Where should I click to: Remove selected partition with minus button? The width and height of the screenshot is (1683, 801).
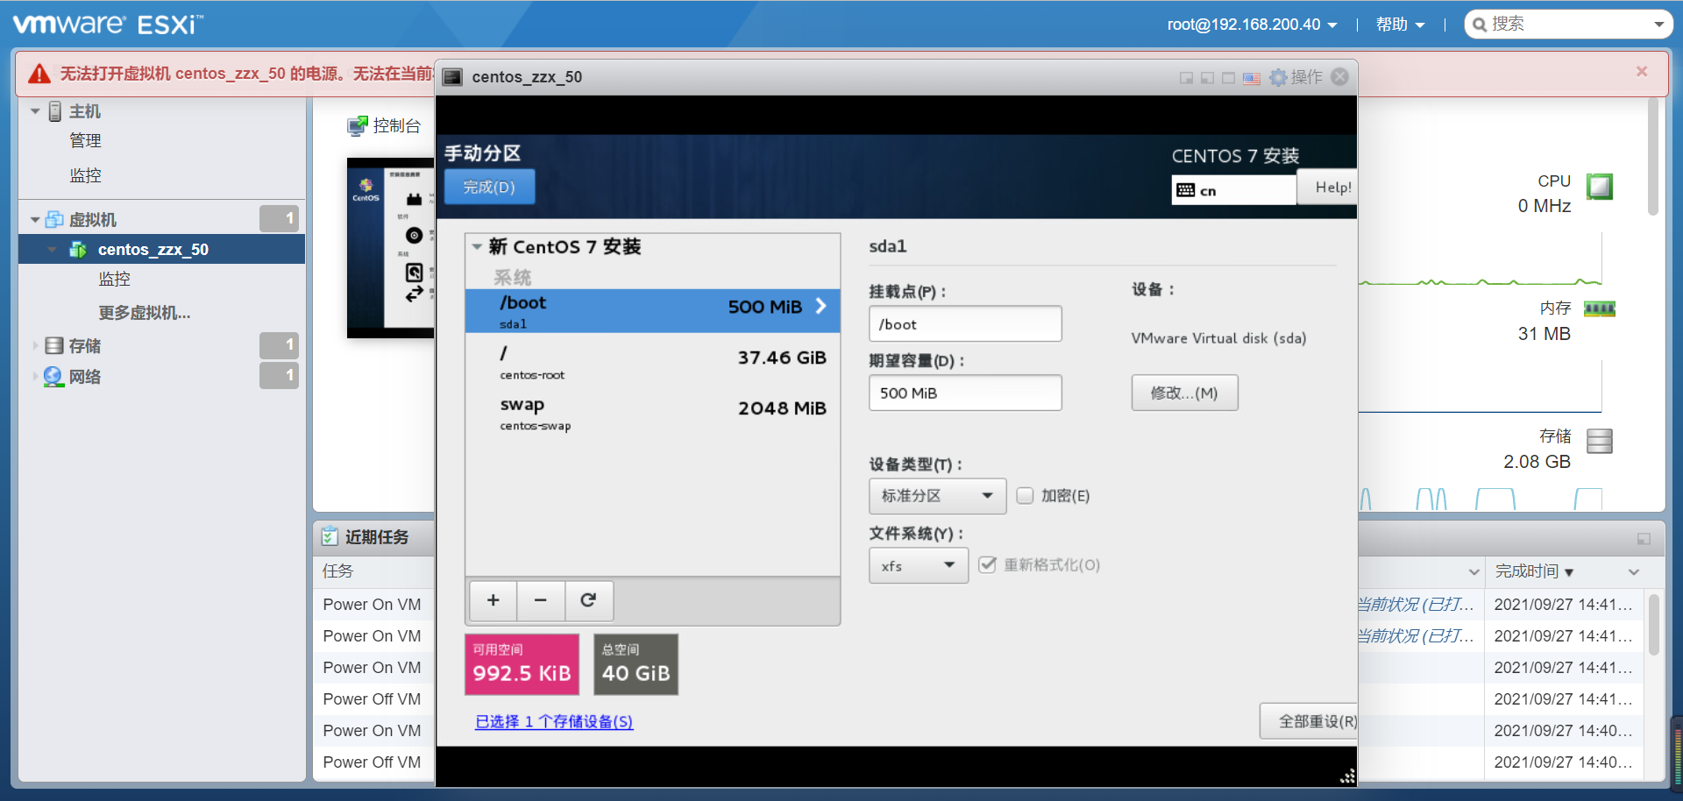541,600
